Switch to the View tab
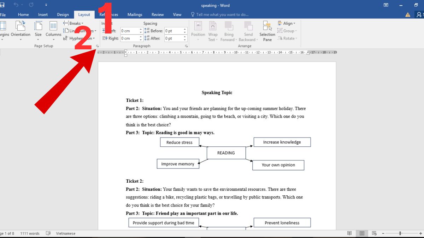Viewport: 424px width, 238px height. 177,15
